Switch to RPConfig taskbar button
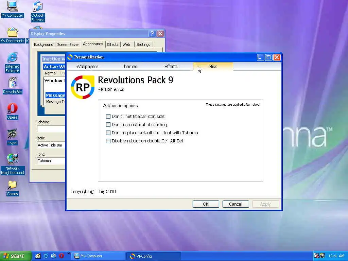Screen dimensions: 348x261 154,256
